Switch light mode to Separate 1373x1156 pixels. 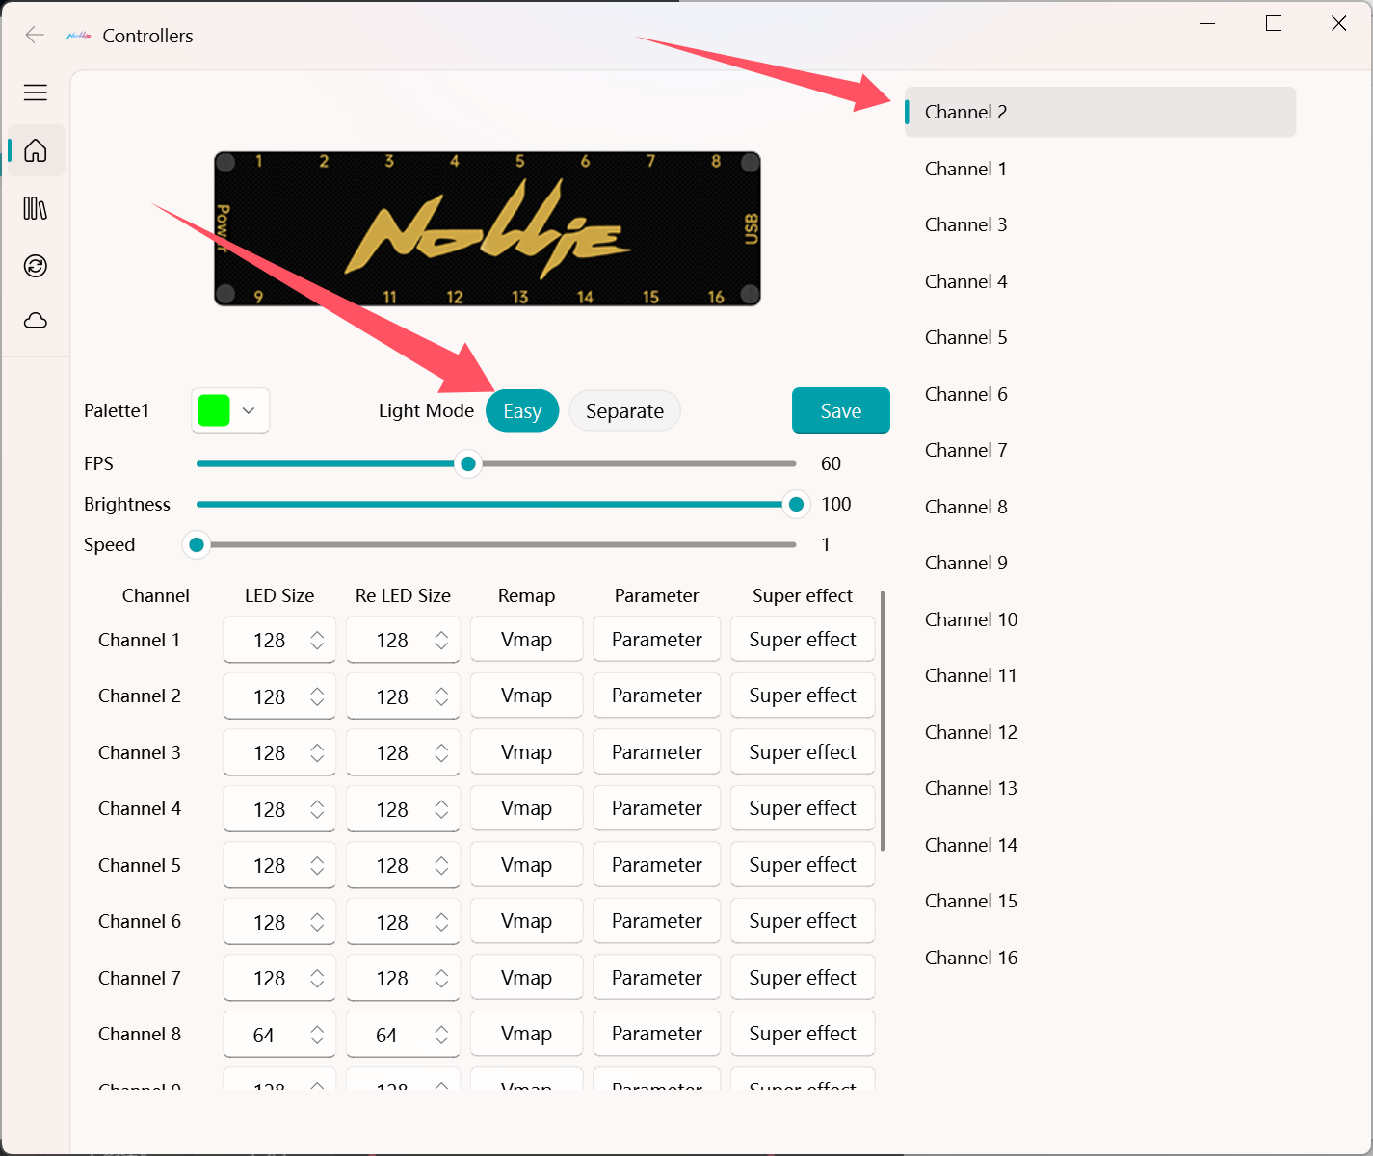624,411
